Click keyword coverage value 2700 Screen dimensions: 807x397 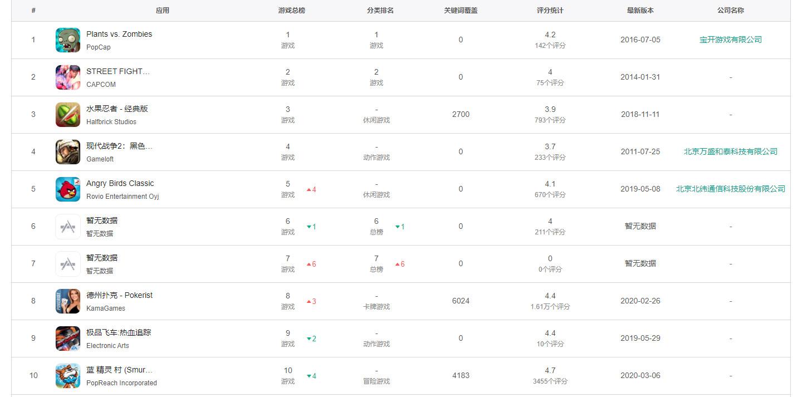pos(461,114)
